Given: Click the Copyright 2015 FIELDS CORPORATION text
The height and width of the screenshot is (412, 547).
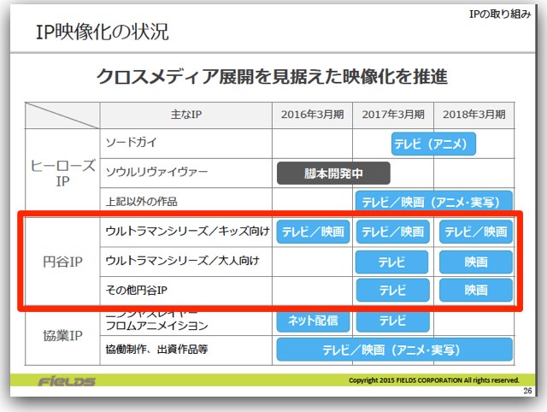Looking at the screenshot, I should tap(434, 380).
